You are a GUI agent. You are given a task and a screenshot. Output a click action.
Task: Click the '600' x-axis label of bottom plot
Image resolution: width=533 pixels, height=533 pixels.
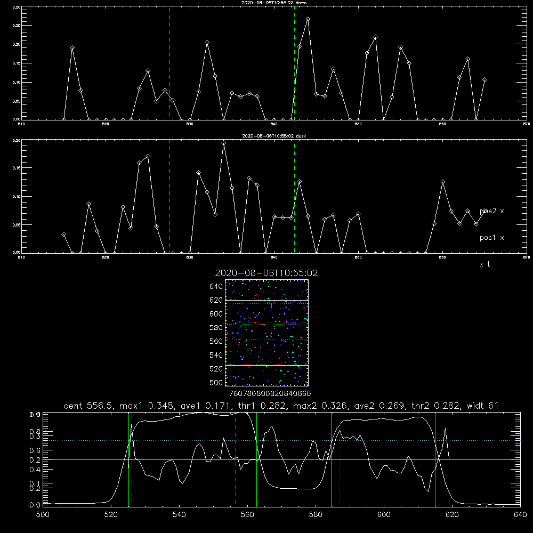pyautogui.click(x=384, y=515)
